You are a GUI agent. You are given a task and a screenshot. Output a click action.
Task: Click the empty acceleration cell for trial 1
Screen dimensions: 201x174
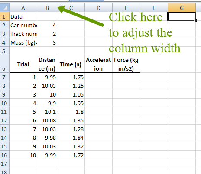[x=98, y=77]
